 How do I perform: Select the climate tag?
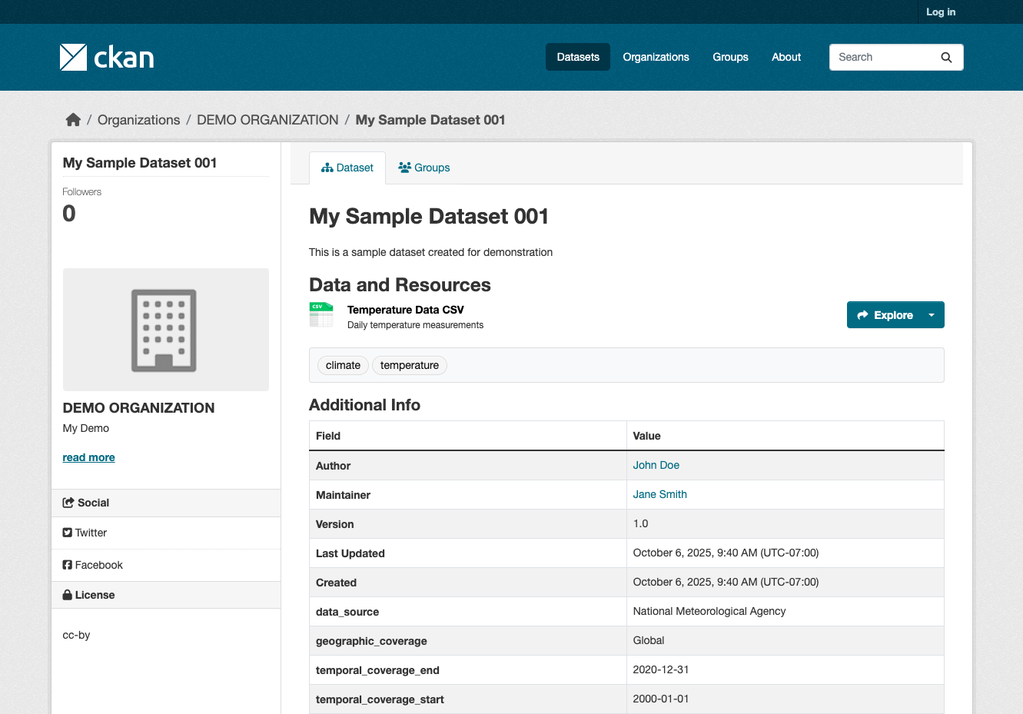[343, 365]
